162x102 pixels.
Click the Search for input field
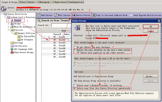[x=61, y=25]
